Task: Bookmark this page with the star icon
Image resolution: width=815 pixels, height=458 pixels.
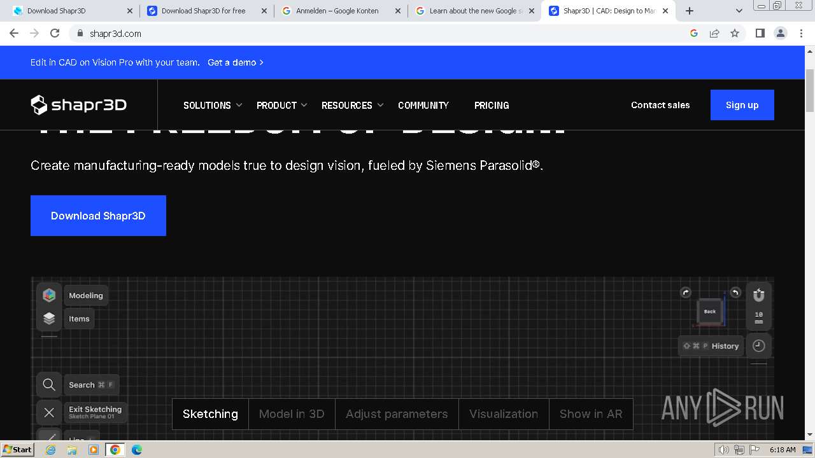Action: (x=735, y=33)
